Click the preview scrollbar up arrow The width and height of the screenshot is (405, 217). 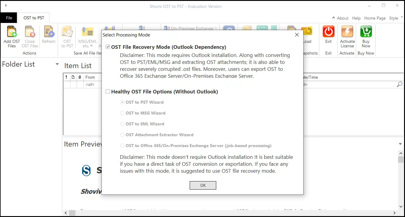tap(401, 153)
